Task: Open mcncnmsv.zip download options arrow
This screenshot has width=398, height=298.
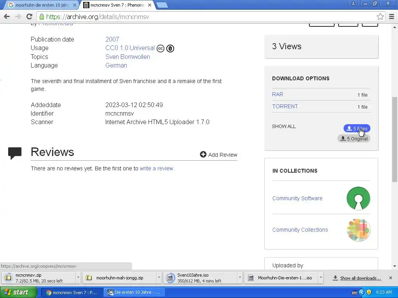Action: tap(78, 278)
